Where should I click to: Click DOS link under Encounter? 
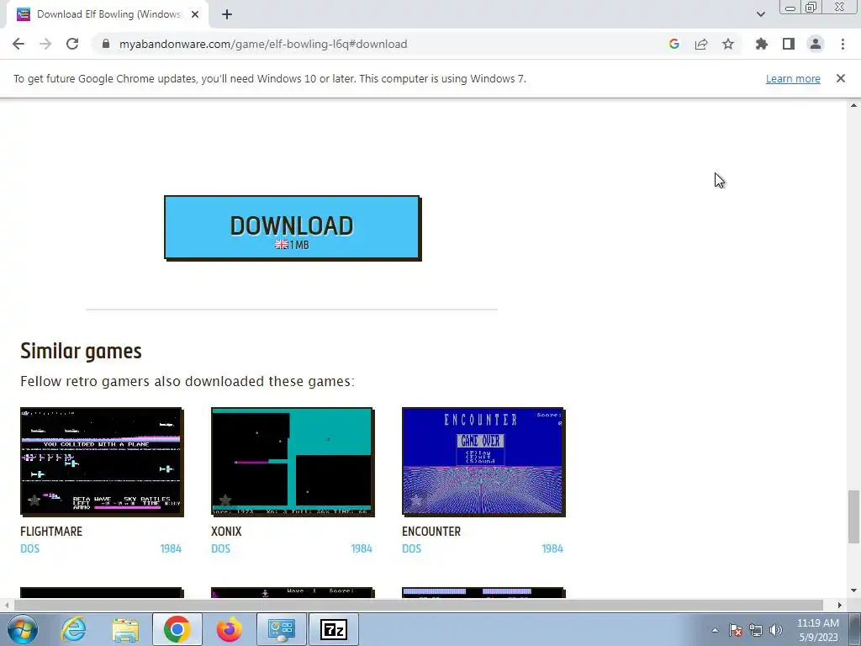click(411, 548)
